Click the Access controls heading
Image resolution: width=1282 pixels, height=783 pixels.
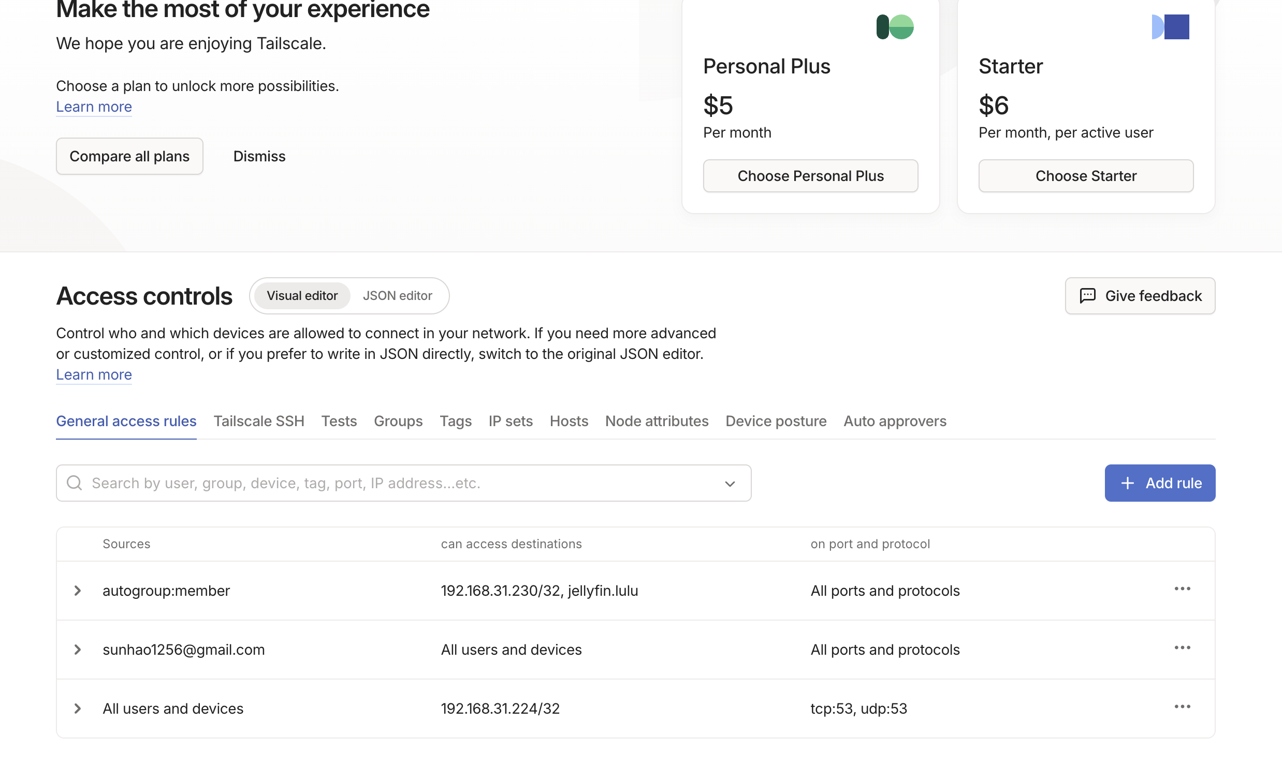[144, 296]
